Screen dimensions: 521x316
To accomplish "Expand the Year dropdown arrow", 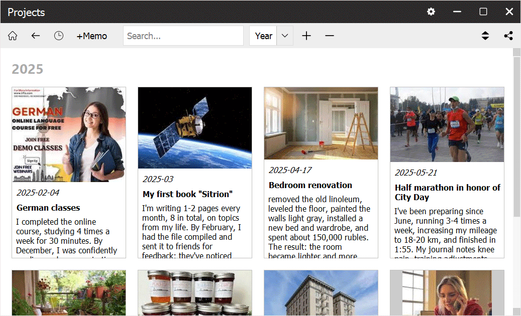I will (x=285, y=36).
